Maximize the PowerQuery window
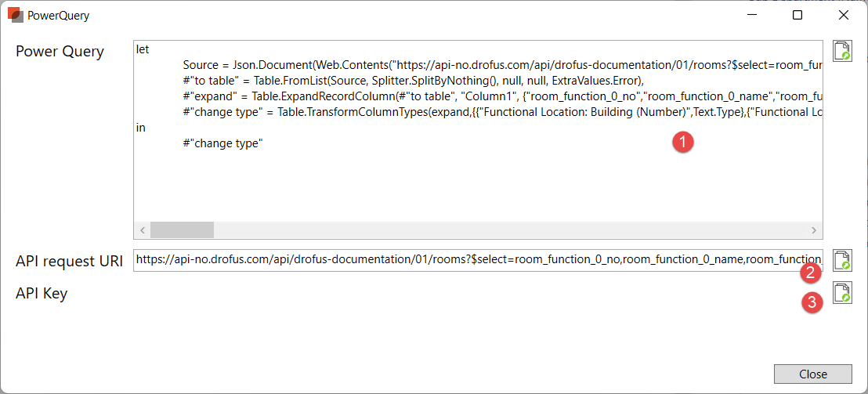Image resolution: width=868 pixels, height=394 pixels. pyautogui.click(x=797, y=15)
